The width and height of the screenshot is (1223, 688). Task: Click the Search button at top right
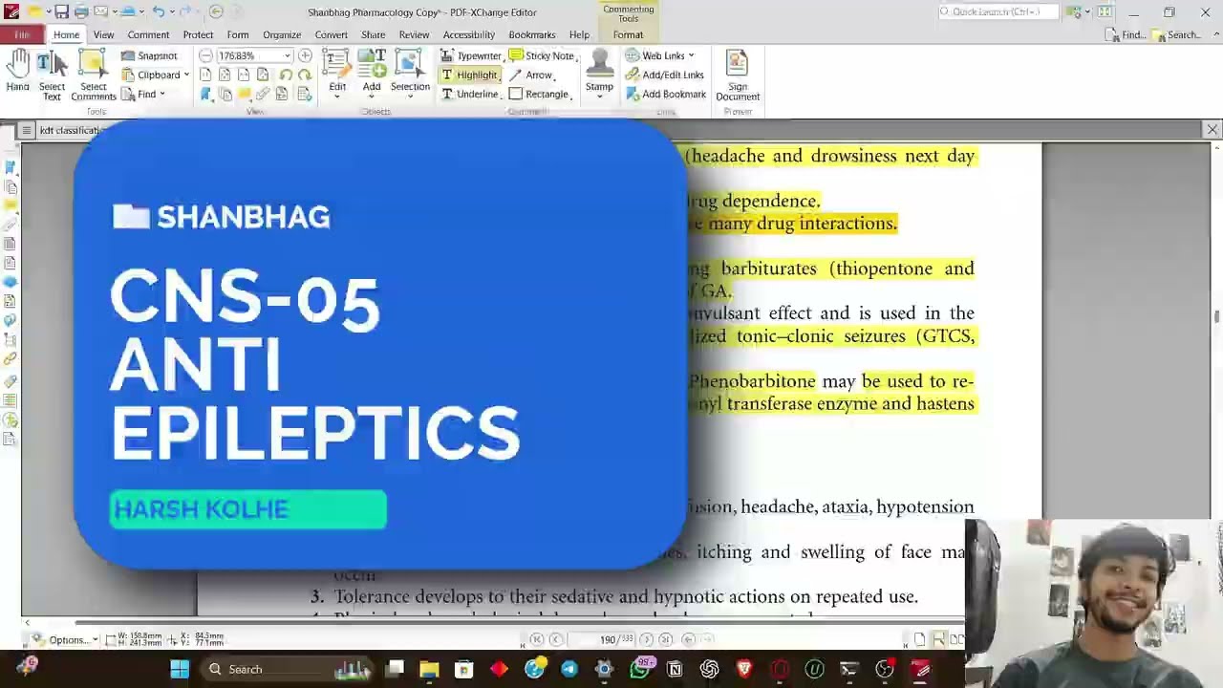[x=1177, y=34]
